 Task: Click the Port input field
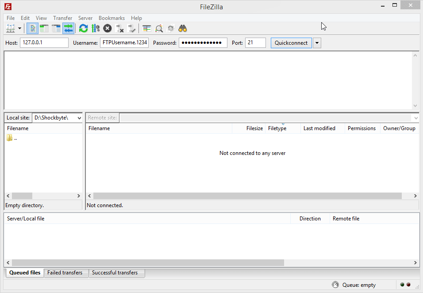coord(255,42)
